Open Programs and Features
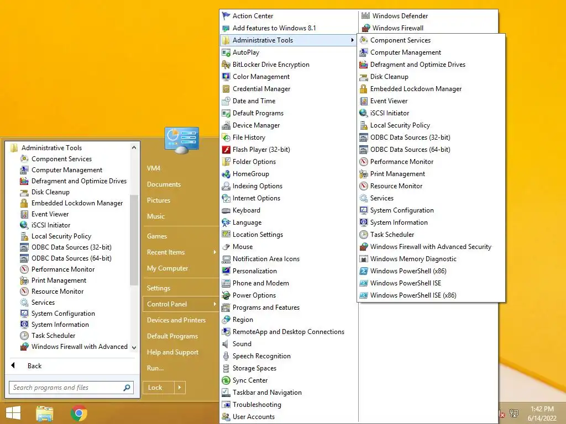Image resolution: width=566 pixels, height=424 pixels. (266, 308)
